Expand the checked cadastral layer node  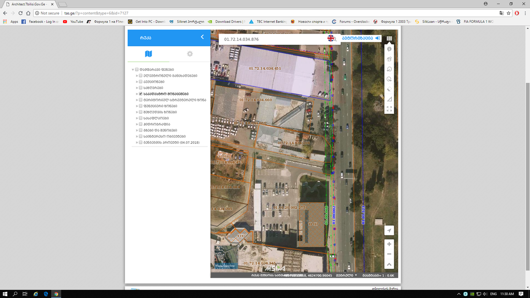(137, 94)
